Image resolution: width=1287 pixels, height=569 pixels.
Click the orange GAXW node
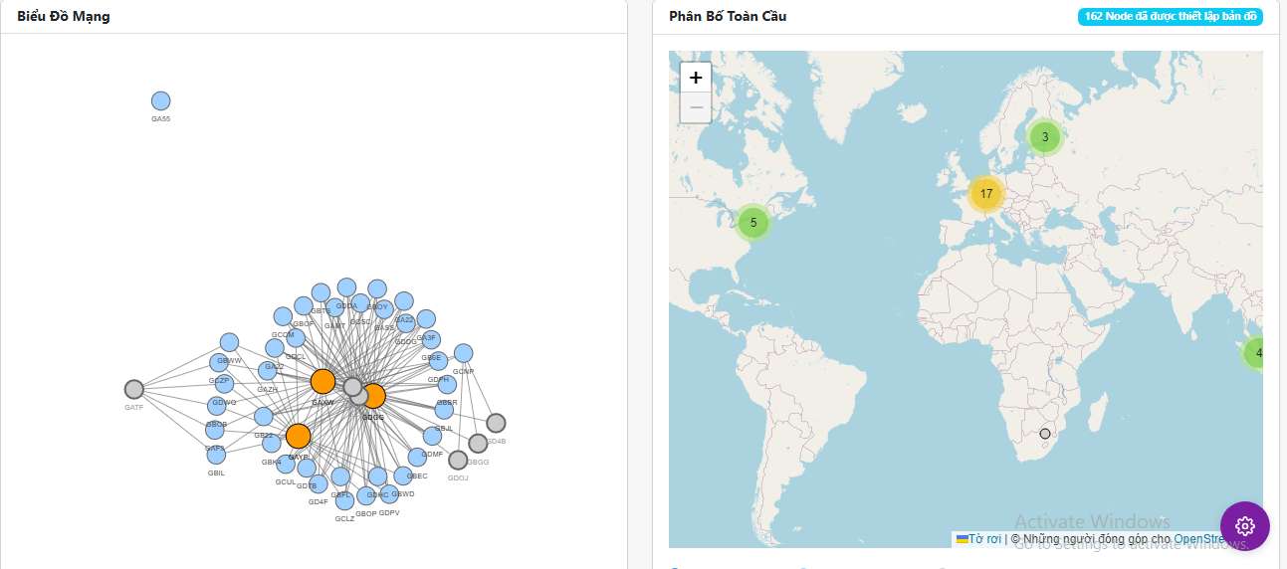coord(322,381)
